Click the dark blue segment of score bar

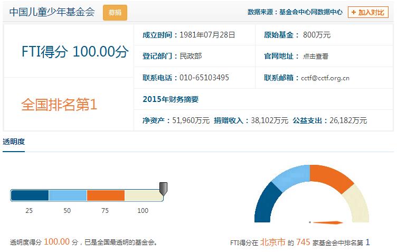pyautogui.click(x=30, y=195)
